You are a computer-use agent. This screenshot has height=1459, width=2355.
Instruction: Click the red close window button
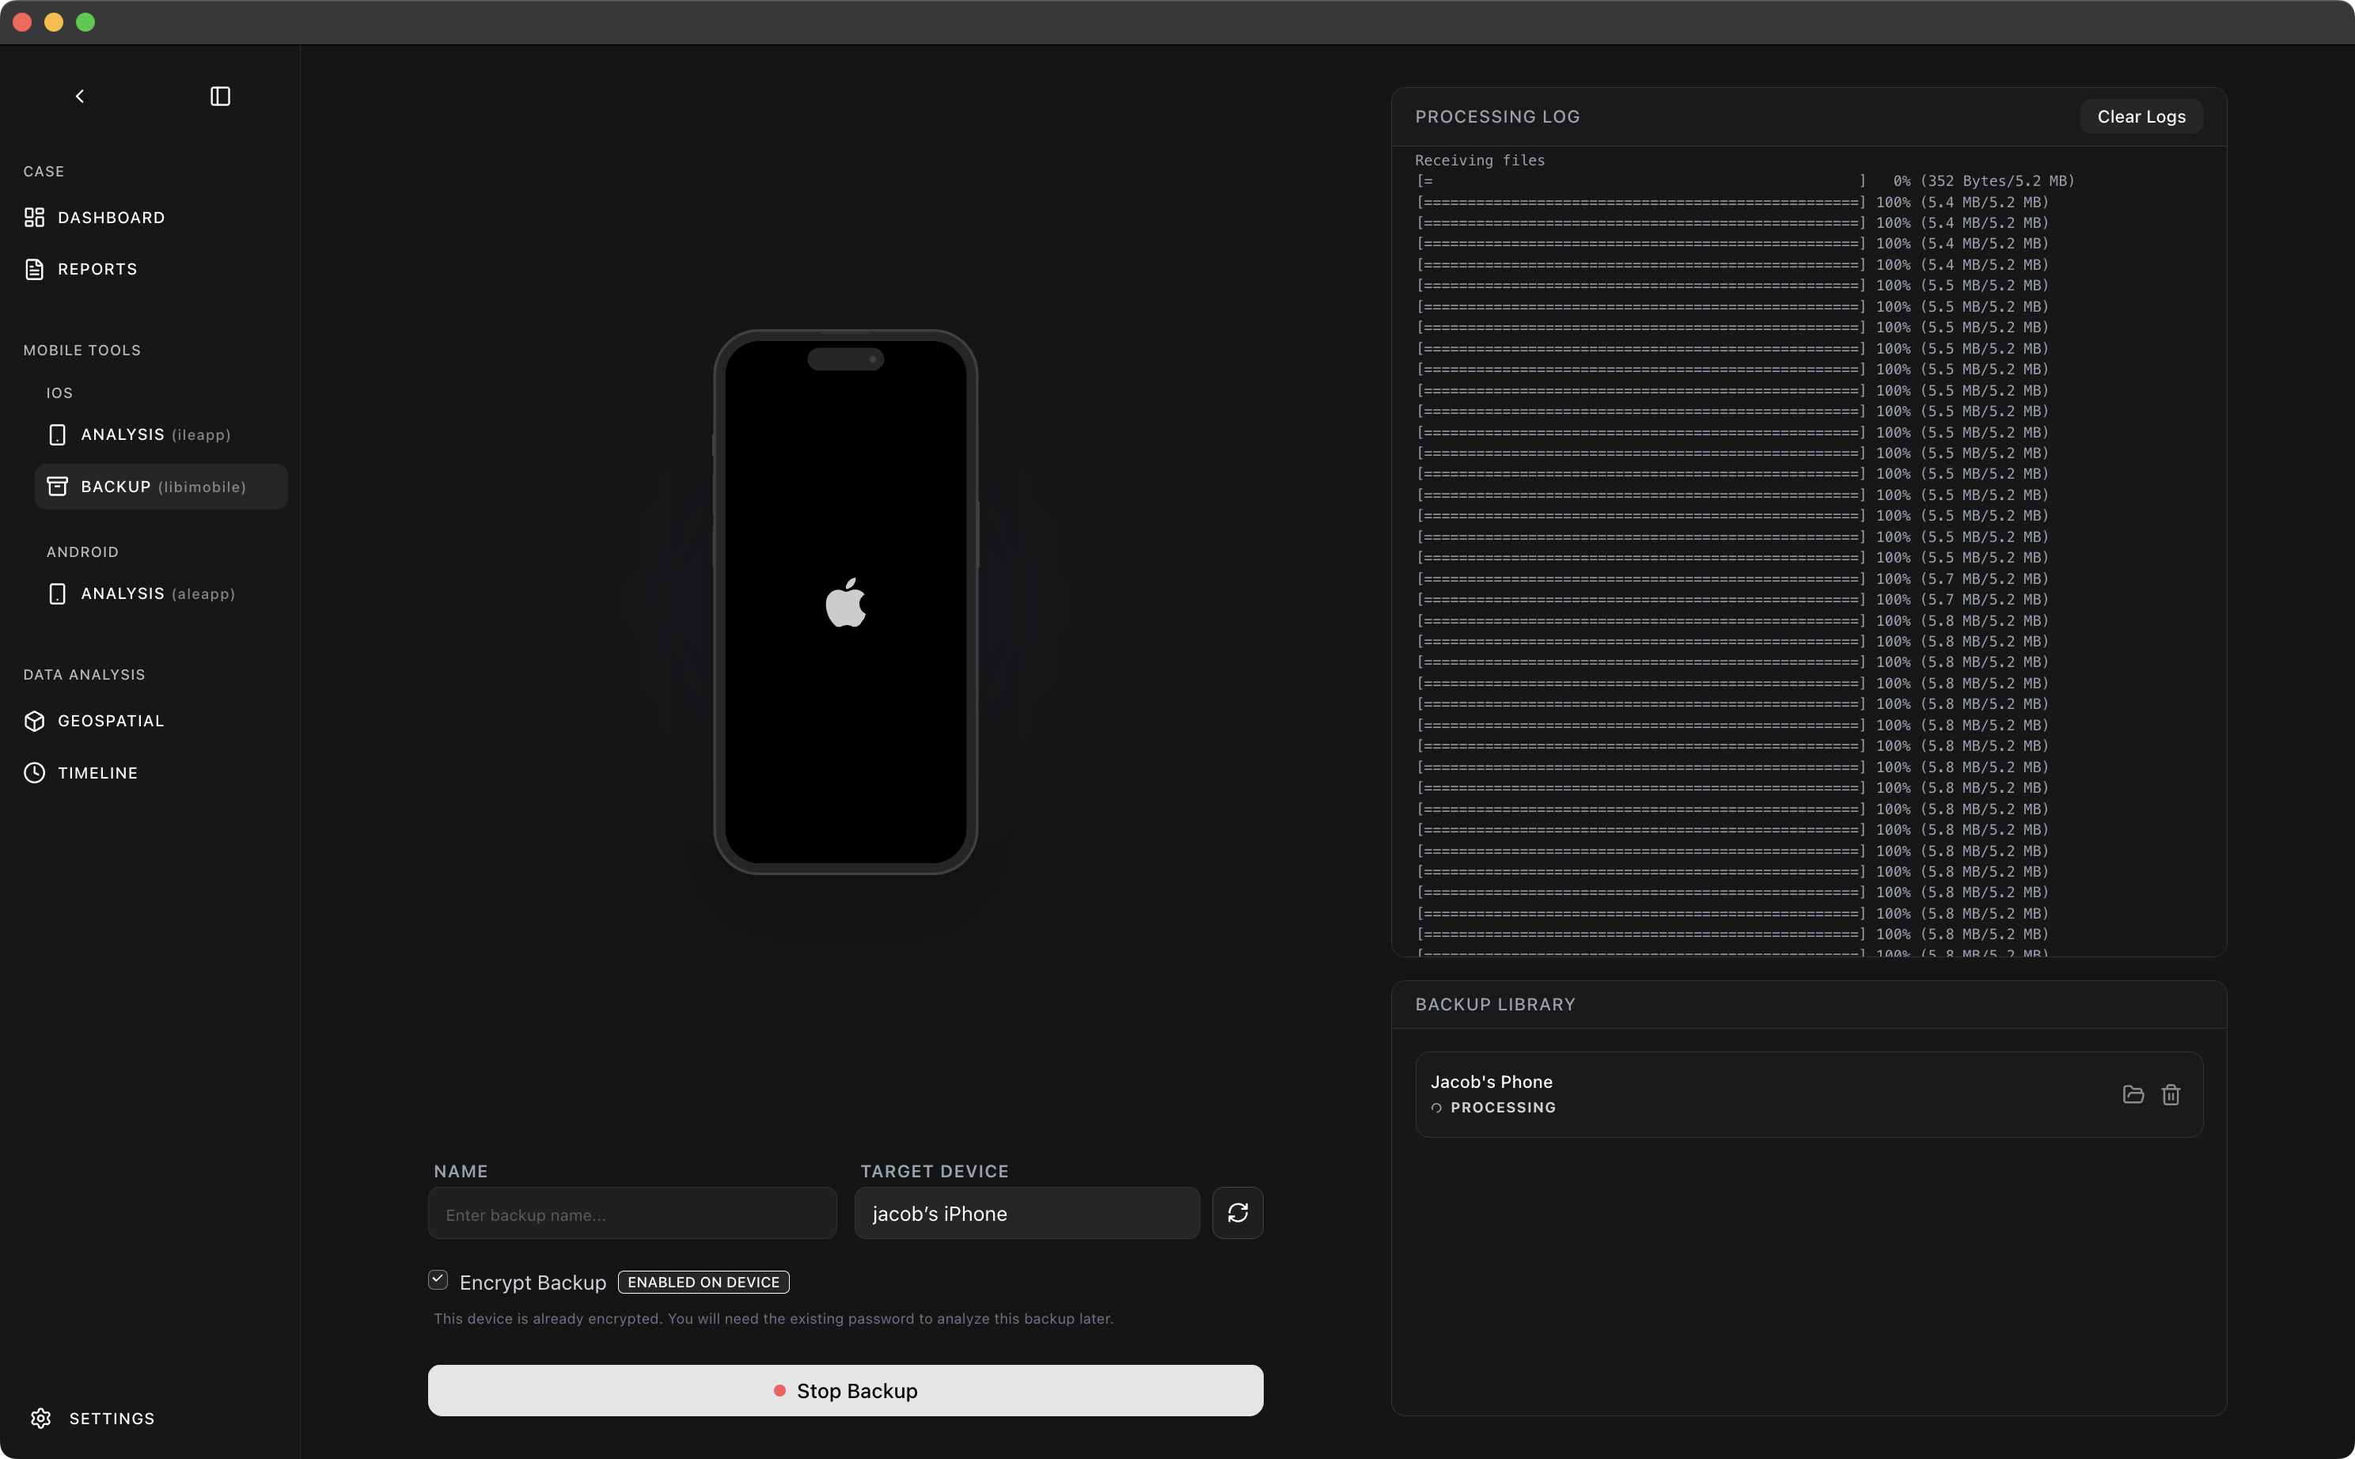[22, 22]
